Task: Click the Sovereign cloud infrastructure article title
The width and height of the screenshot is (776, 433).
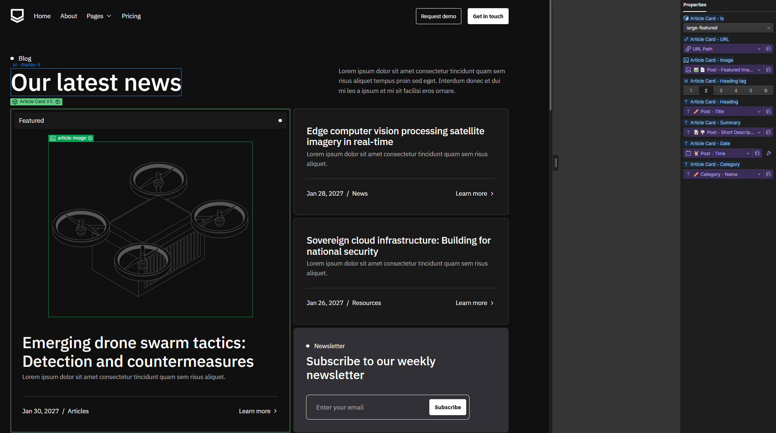Action: tap(398, 246)
